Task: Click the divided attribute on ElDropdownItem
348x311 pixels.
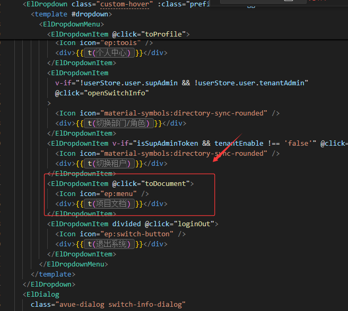Action: click(x=127, y=224)
